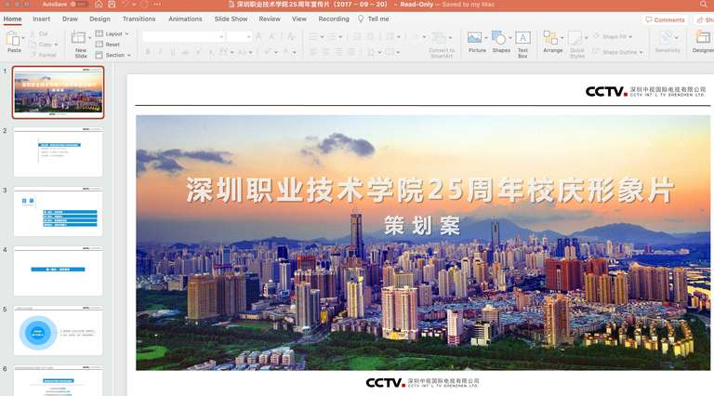Click the Copy command
Screen dimensions: 714x396
[x=41, y=44]
